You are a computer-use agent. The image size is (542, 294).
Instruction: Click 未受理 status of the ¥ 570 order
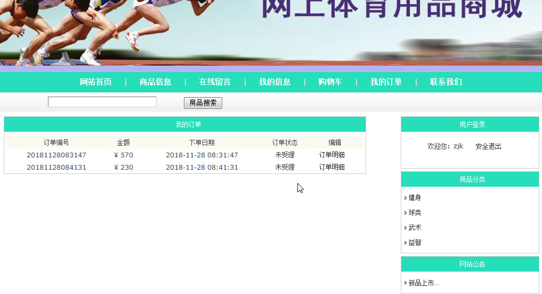pos(285,155)
